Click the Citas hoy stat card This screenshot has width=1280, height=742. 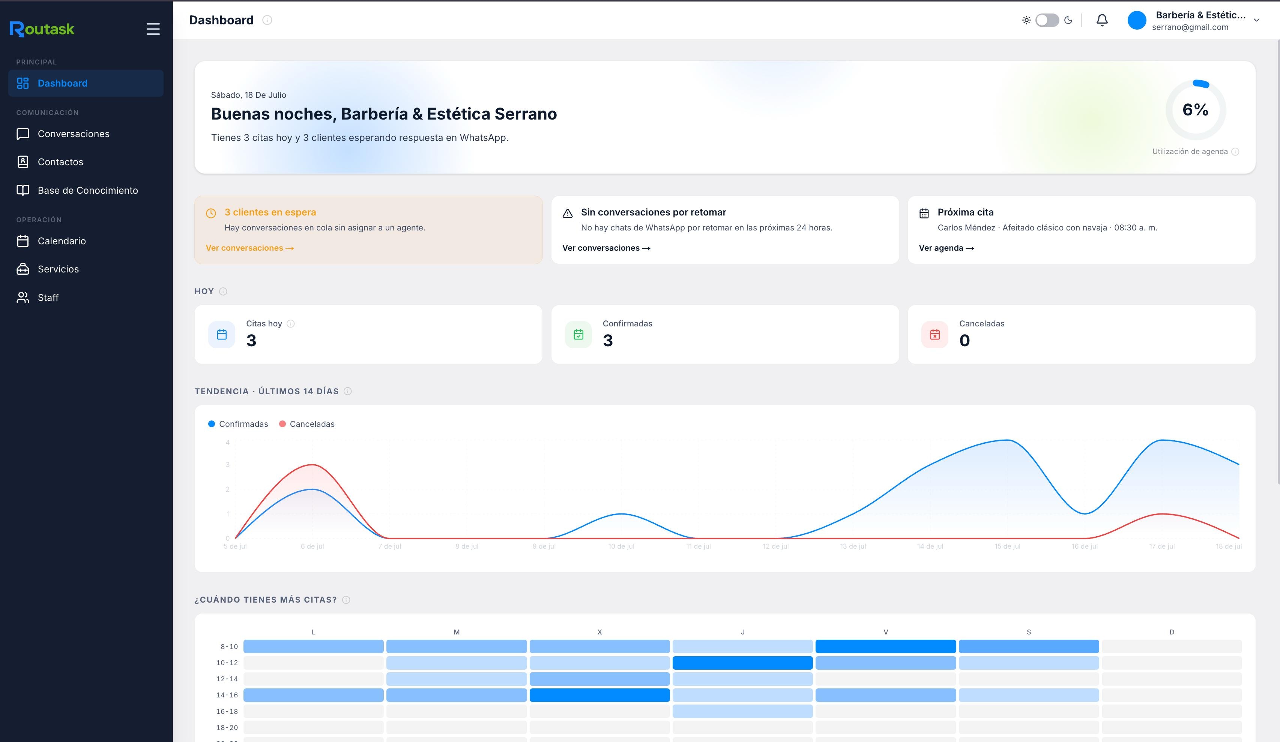point(368,334)
